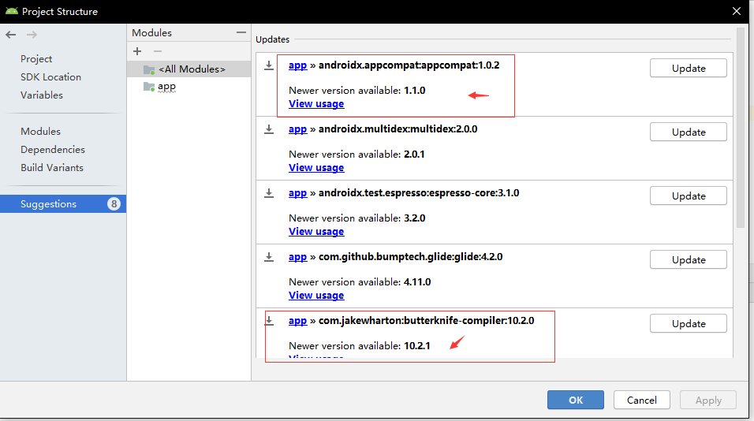Click newer version 2.0.1 text

[x=414, y=155]
